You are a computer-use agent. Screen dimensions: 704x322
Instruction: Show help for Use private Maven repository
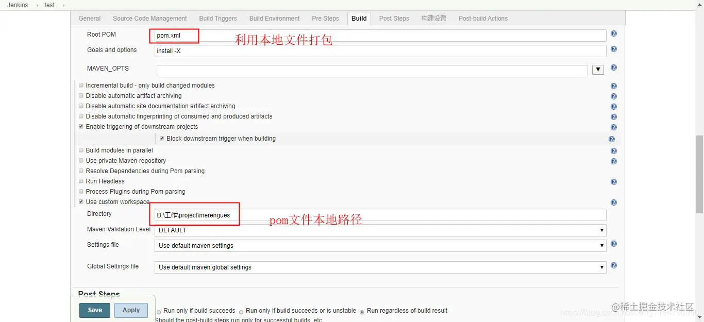click(x=614, y=161)
